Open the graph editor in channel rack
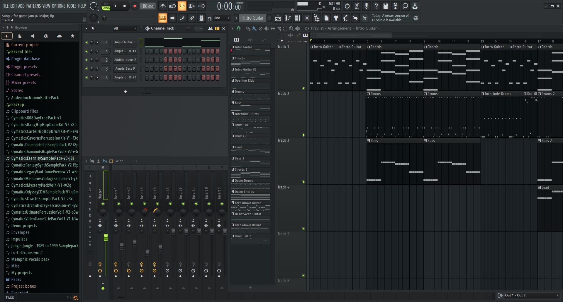This screenshot has width=563, height=302. [210, 28]
